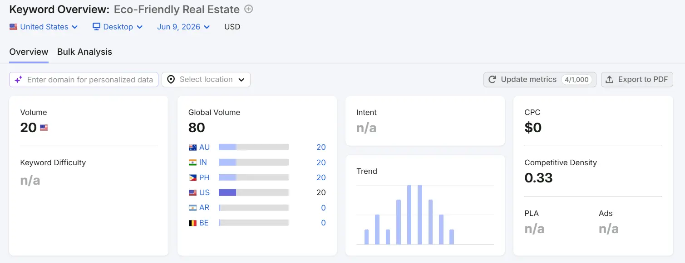
Task: Click the BE volume value 0
Action: [323, 223]
